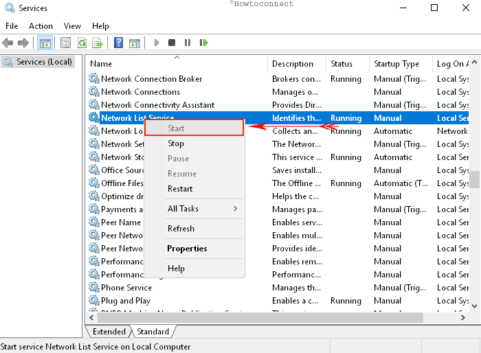Choose Refresh in the context menu
Screen dimensions: 481x353
click(x=194, y=229)
